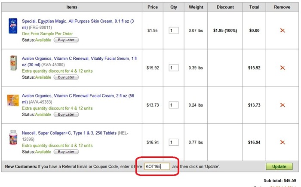Viewport: 301px width, 187px height.
Task: Click the 0.07 lbs weight cell
Action: tap(196, 31)
